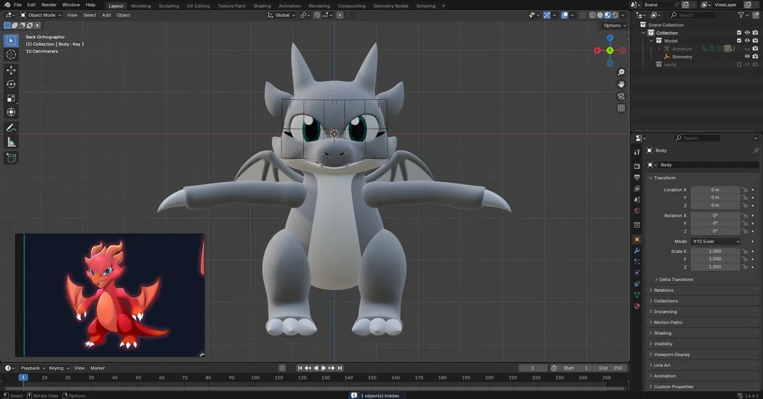Viewport: 763px width, 399px height.
Task: Select the Rotate tool
Action: pos(11,84)
